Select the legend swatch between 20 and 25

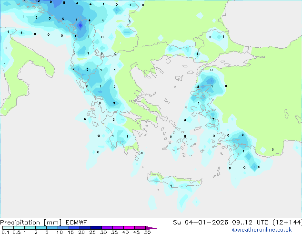(x=85, y=228)
